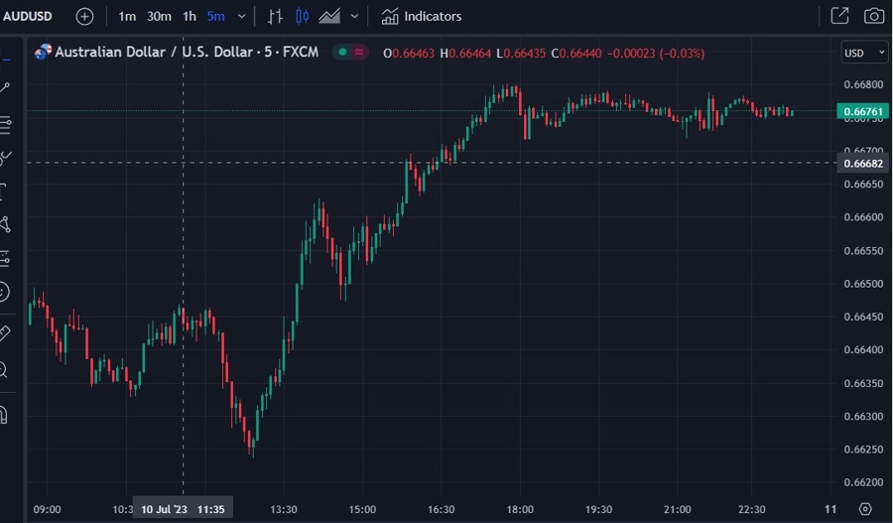Image resolution: width=893 pixels, height=523 pixels.
Task: Switch to the 1m timeframe
Action: 127,17
